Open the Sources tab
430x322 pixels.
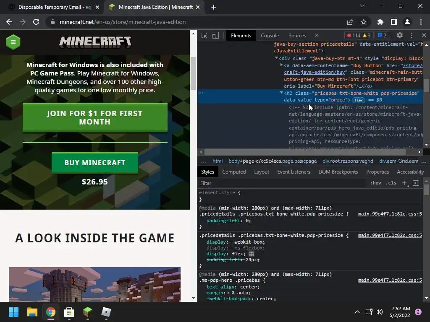pyautogui.click(x=297, y=36)
